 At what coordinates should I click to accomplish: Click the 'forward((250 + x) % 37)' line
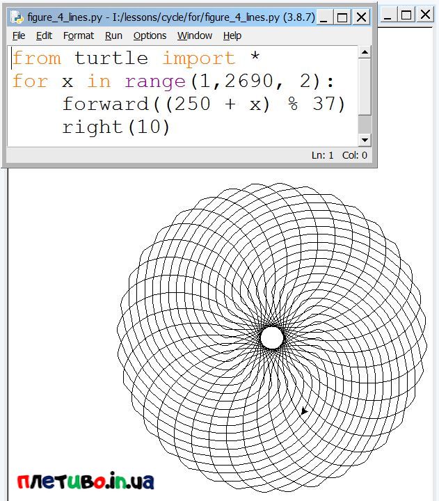[204, 104]
